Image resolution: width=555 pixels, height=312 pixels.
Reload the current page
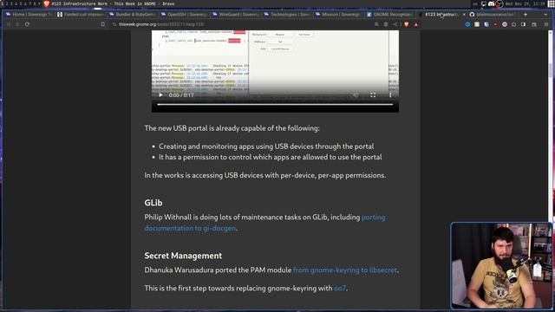pos(27,24)
